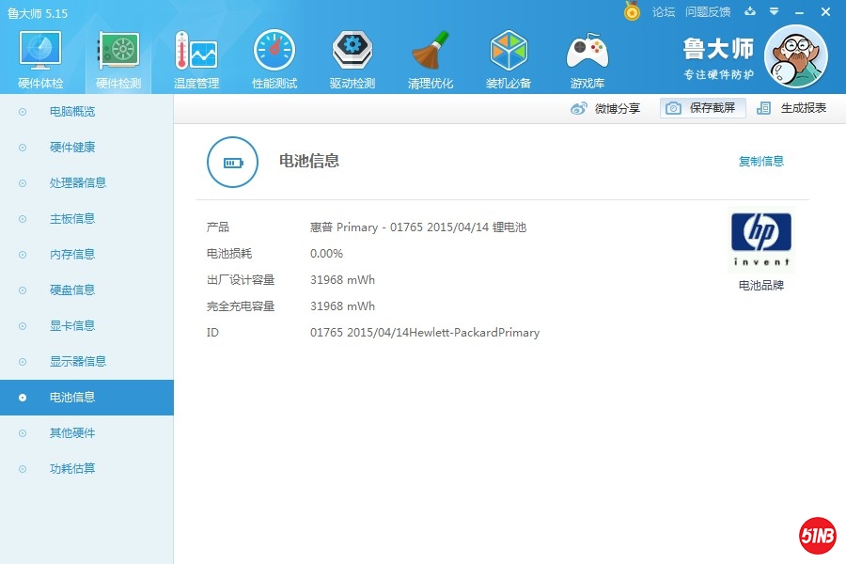The width and height of the screenshot is (846, 564).
Task: Open the 性能测试 speedometer icon
Action: tap(274, 54)
